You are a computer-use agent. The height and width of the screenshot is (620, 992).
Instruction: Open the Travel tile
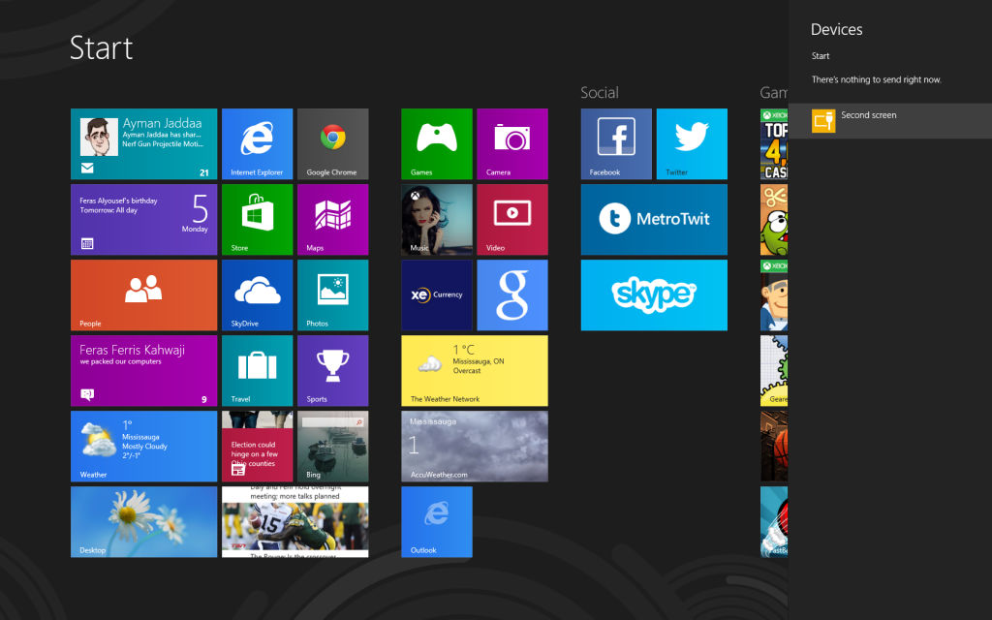[x=257, y=371]
